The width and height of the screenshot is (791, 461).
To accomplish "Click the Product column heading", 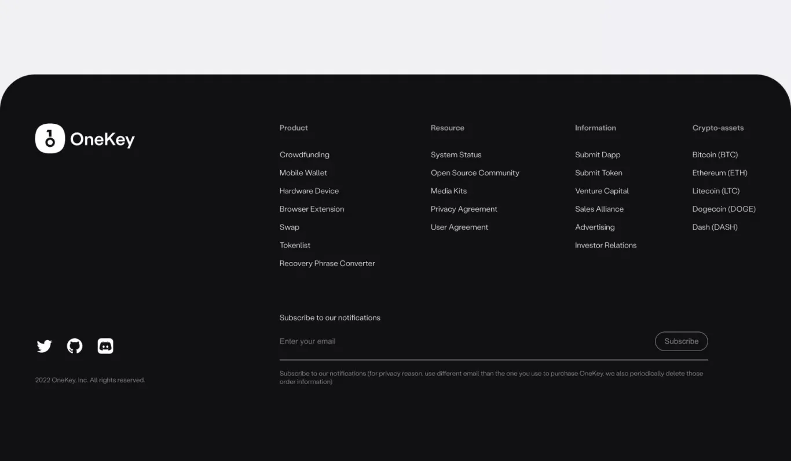I will [x=294, y=128].
